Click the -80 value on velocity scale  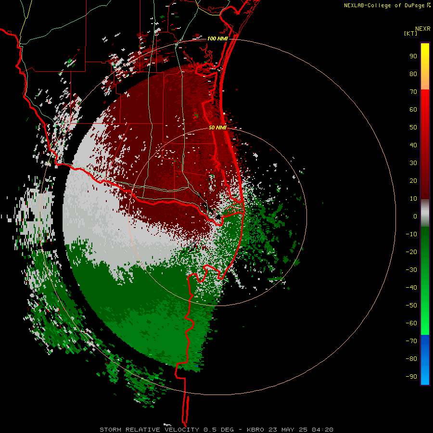411,359
